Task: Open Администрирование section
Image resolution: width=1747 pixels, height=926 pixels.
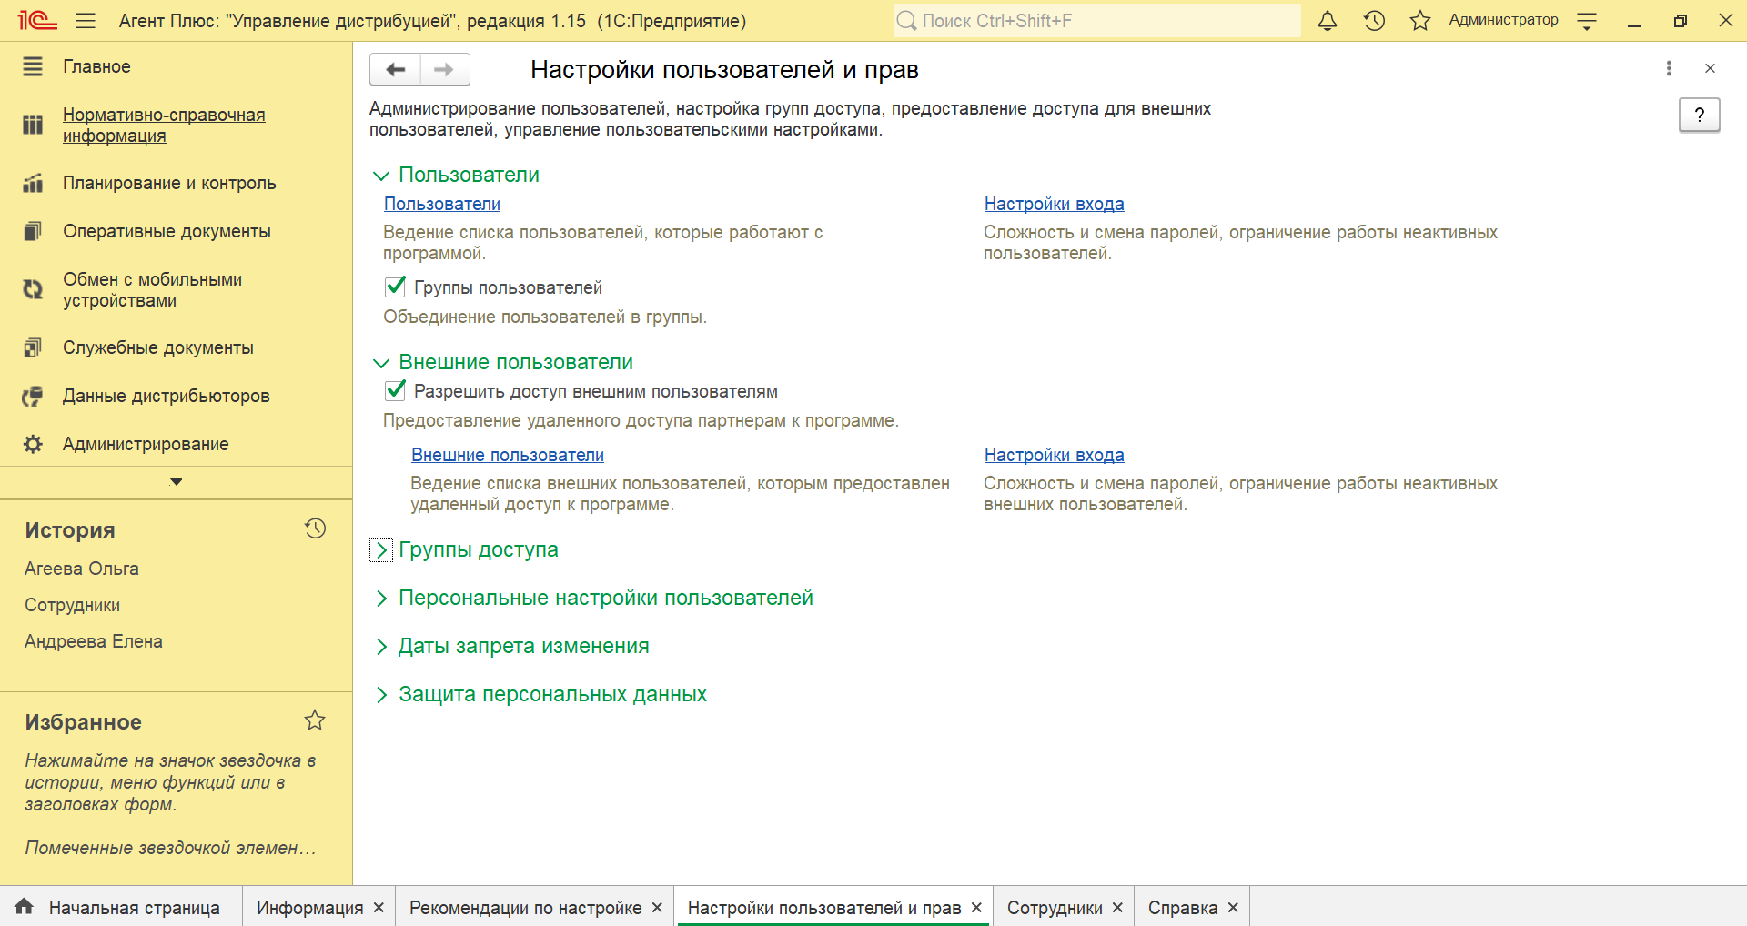Action: [146, 444]
